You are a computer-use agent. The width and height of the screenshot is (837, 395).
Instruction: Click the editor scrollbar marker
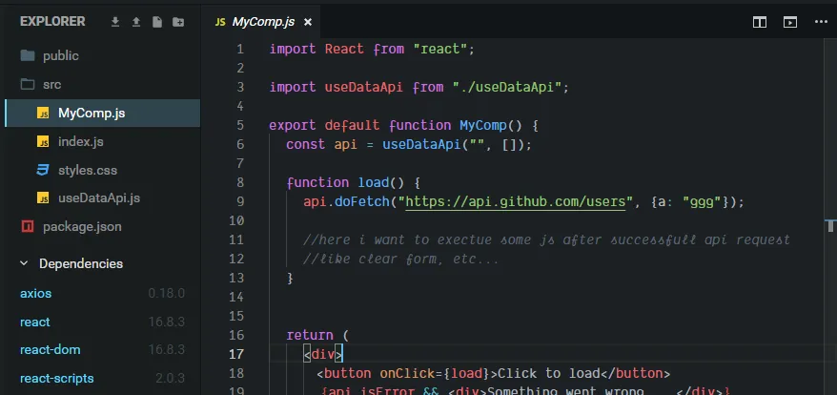(x=830, y=225)
